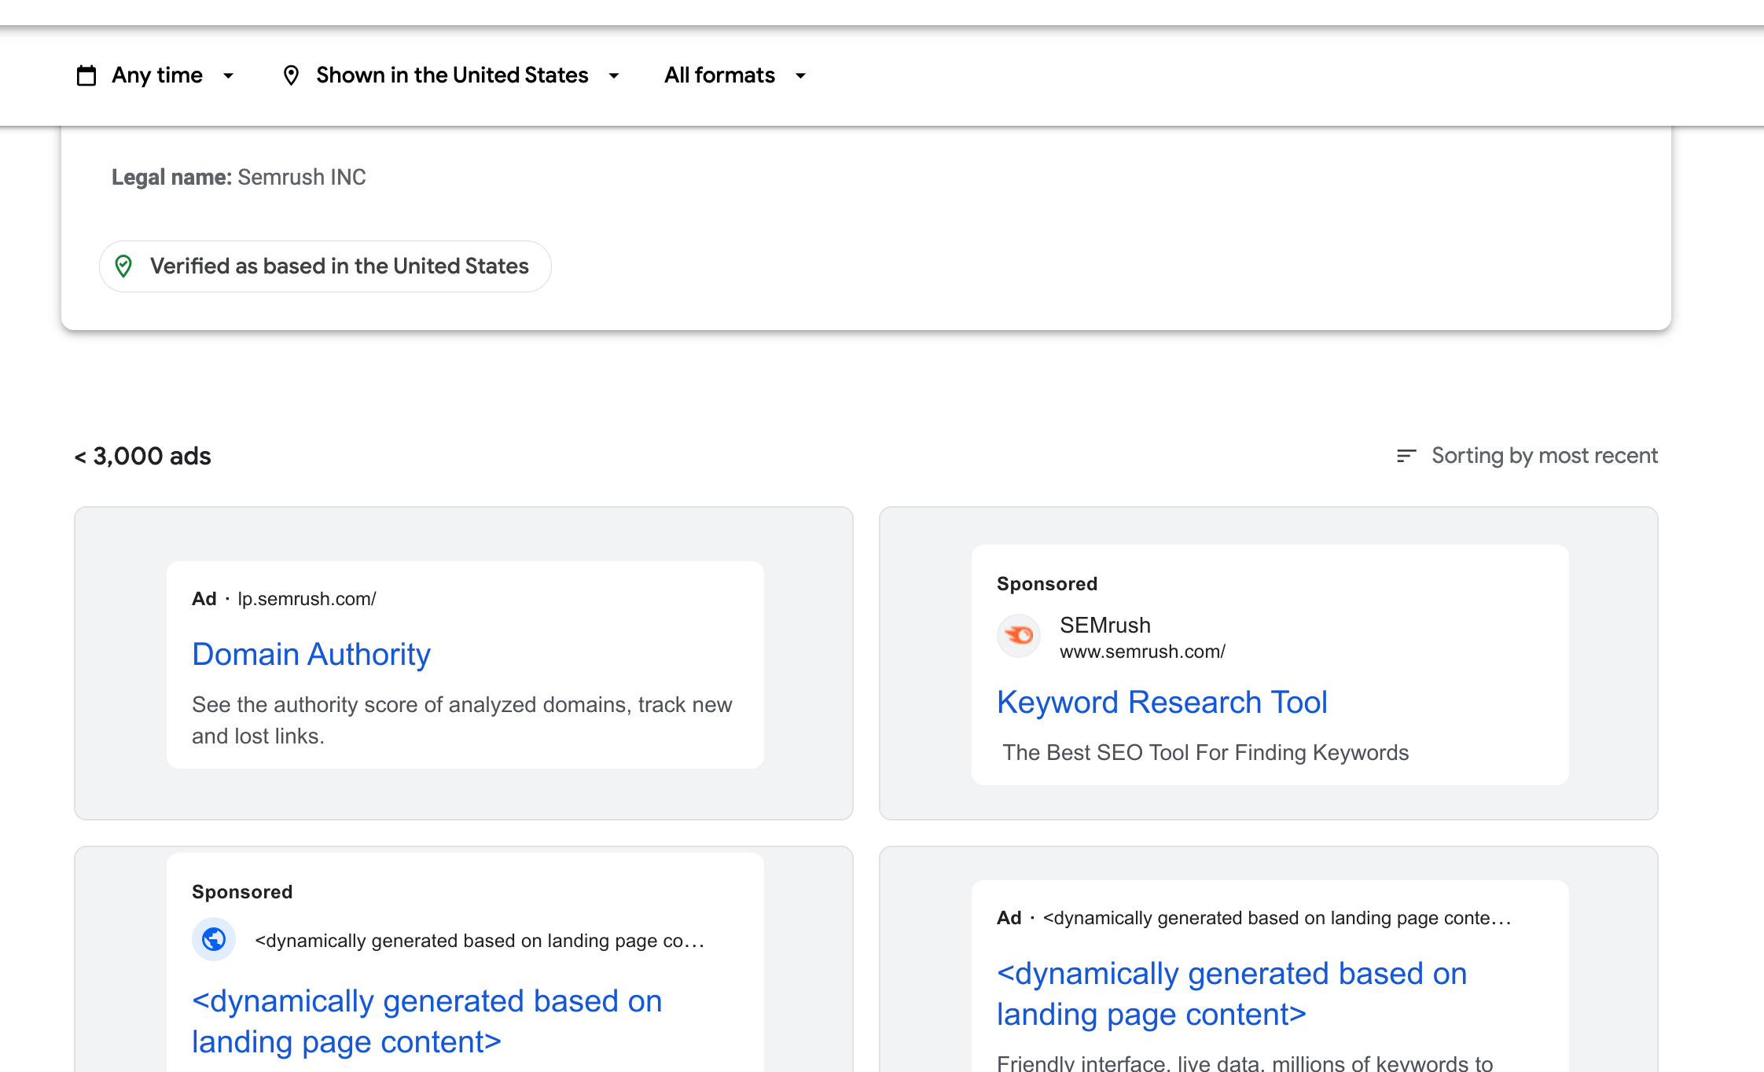Screen dimensions: 1764x1072
Task: Expand the Shown in the United States filter
Action: pyautogui.click(x=452, y=75)
